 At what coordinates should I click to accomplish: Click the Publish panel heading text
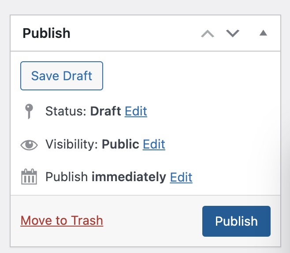coord(46,33)
